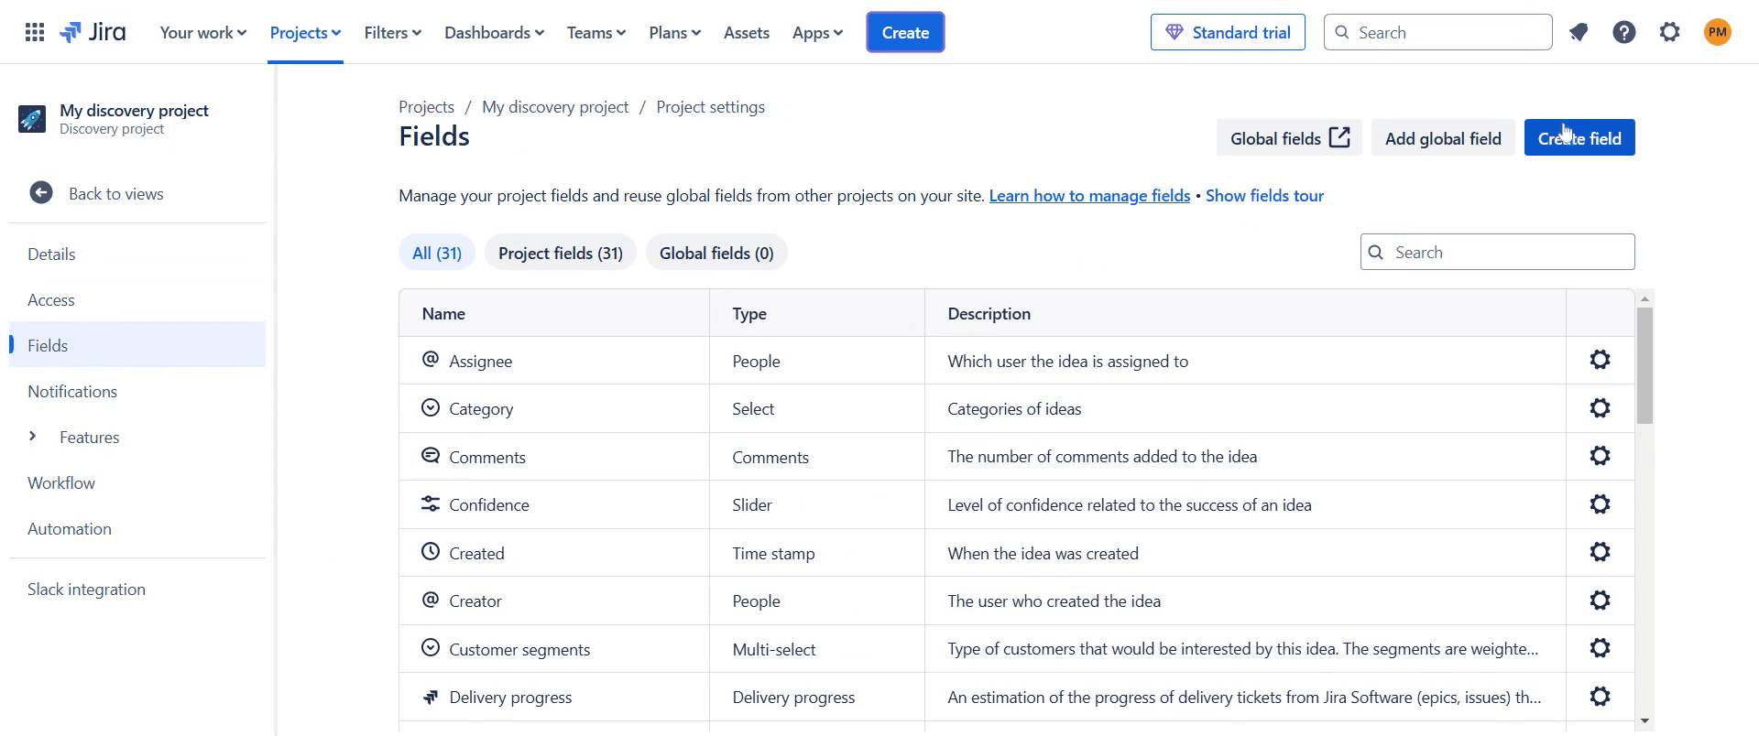Open Learn how to manage fields link
The width and height of the screenshot is (1759, 736).
pyautogui.click(x=1089, y=196)
